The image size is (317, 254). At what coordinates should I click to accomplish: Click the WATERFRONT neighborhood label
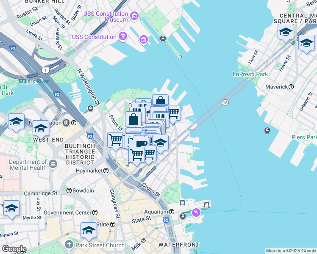point(179,245)
